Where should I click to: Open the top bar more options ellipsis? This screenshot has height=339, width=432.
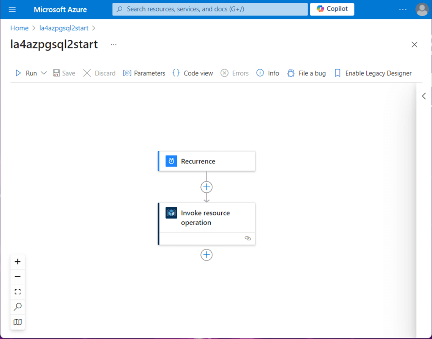click(x=403, y=9)
